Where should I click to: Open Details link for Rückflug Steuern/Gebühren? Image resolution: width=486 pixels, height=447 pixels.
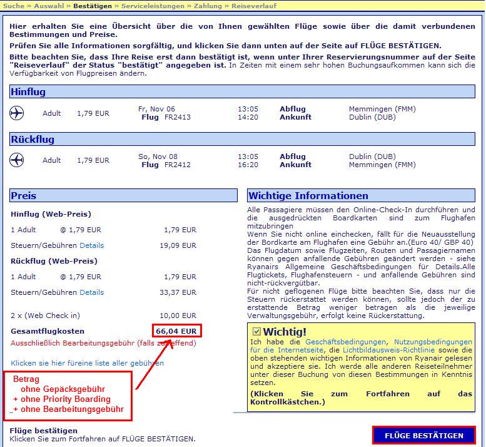pyautogui.click(x=91, y=292)
